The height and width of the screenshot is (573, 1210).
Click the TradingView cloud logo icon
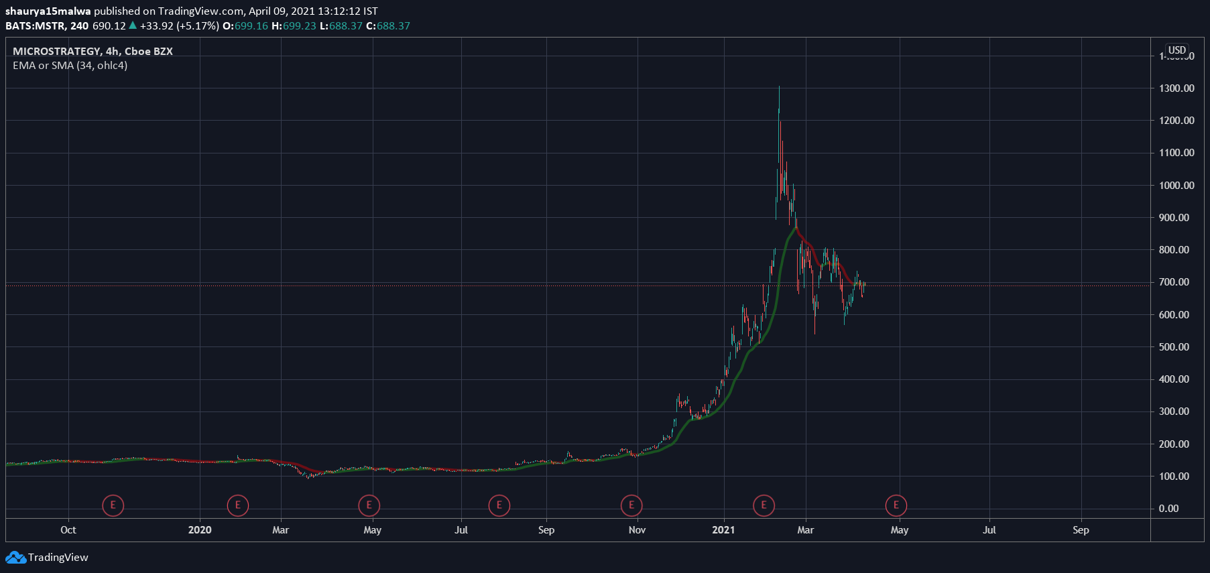pyautogui.click(x=15, y=558)
